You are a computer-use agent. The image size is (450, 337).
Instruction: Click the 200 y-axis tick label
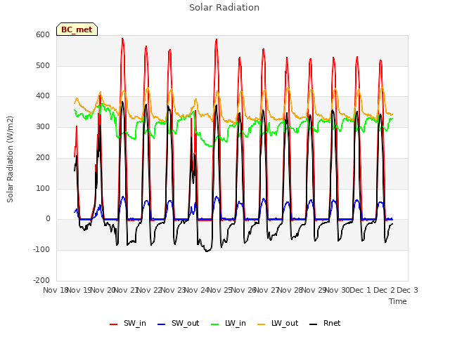point(43,157)
